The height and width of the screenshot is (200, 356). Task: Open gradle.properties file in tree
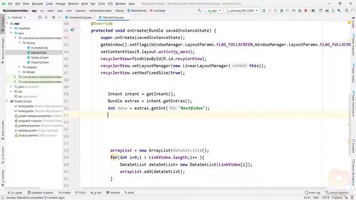tap(29, 126)
